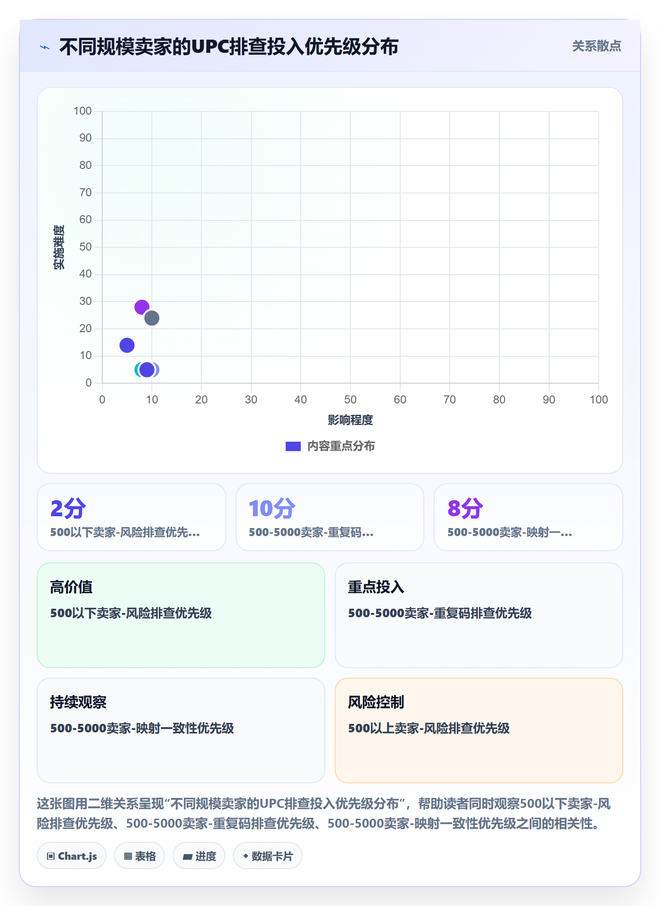Select the 持续观察 quadrant card
Viewport: 660px width, 906px height.
(x=181, y=730)
